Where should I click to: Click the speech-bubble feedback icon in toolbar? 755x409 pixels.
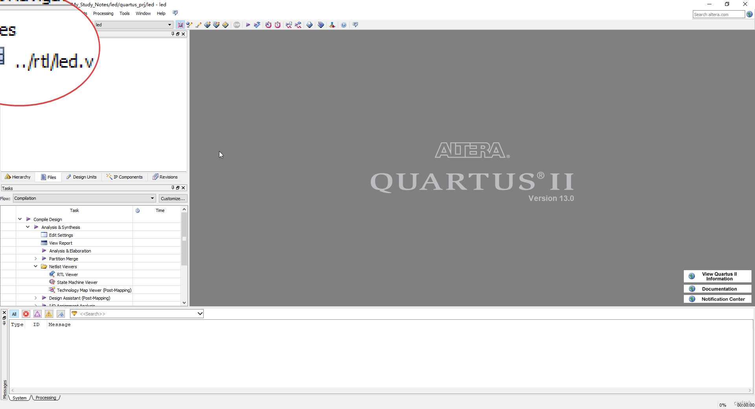[x=355, y=25]
